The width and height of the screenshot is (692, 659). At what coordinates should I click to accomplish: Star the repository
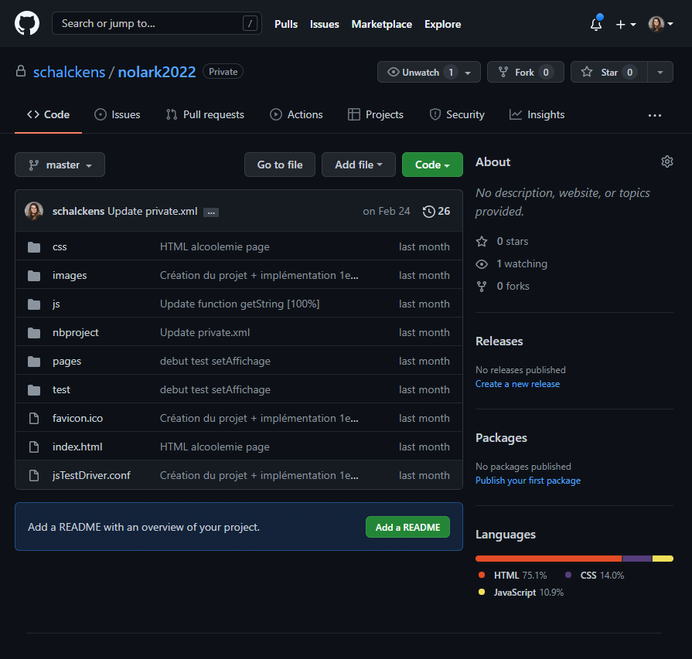[x=609, y=72]
